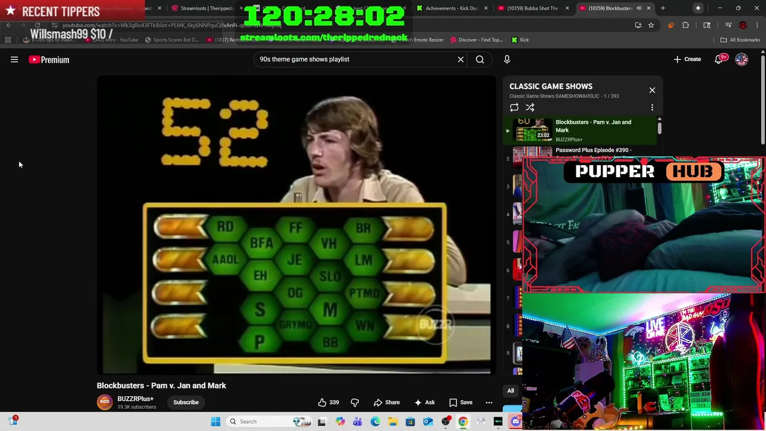Toggle loop playlist

[514, 108]
